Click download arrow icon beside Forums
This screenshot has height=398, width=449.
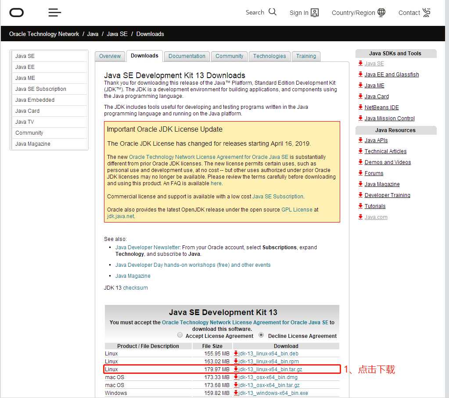click(360, 173)
